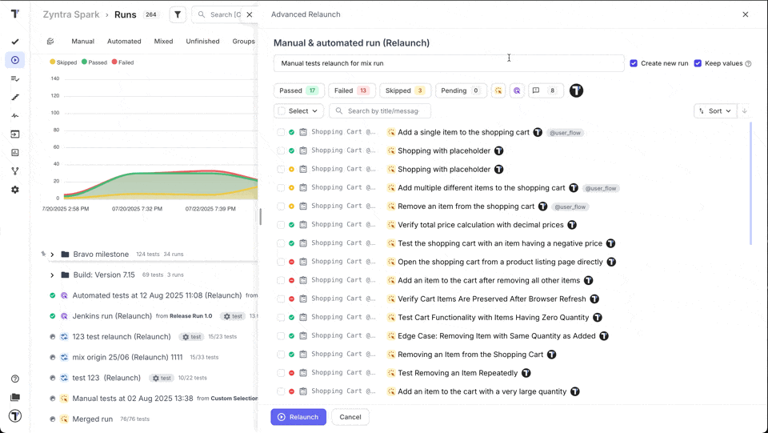Expand the Bravo milestone folder
The height and width of the screenshot is (433, 768).
point(52,255)
